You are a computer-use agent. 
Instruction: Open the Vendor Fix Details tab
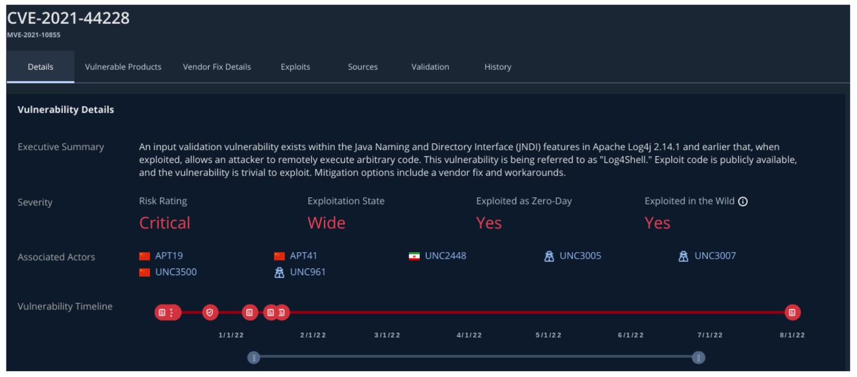coord(217,67)
